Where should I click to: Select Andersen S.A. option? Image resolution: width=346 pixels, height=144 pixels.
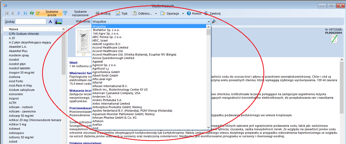149,97
